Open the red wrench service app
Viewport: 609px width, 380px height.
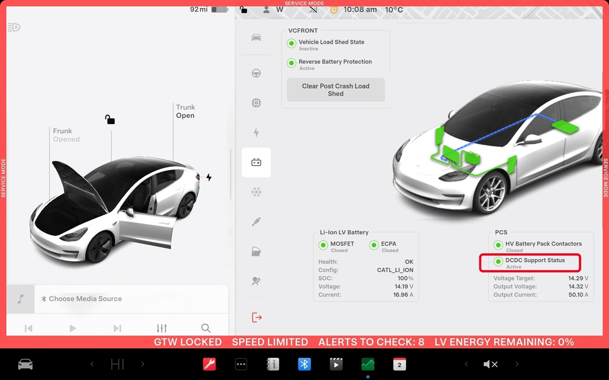point(209,364)
